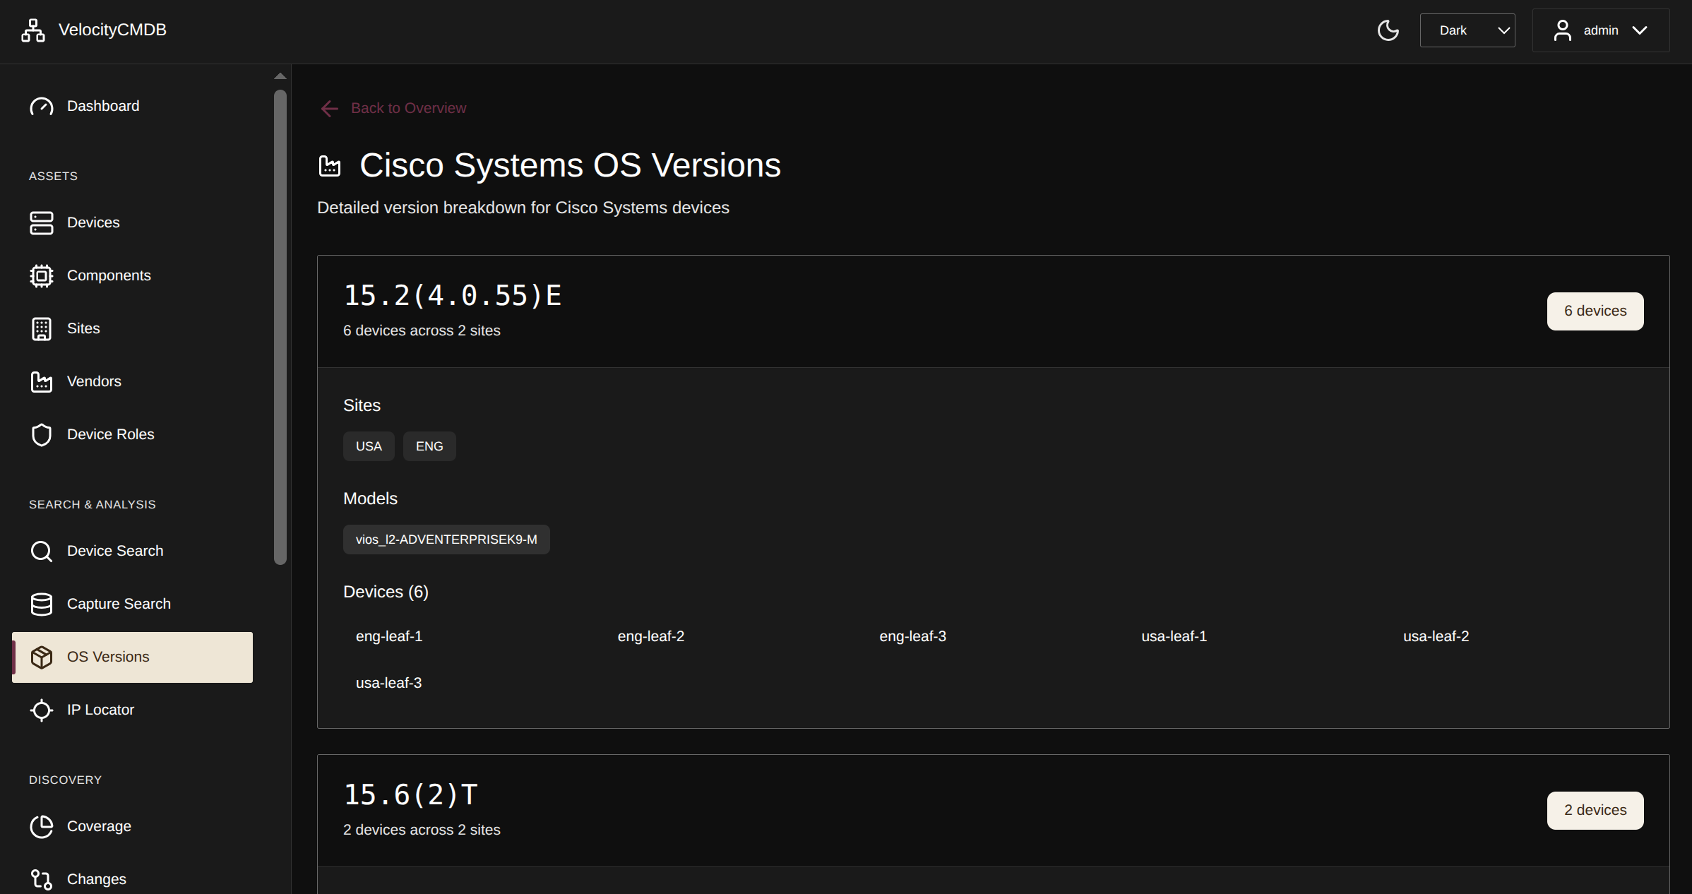Open the Vendors section
The height and width of the screenshot is (894, 1692).
[x=133, y=382]
